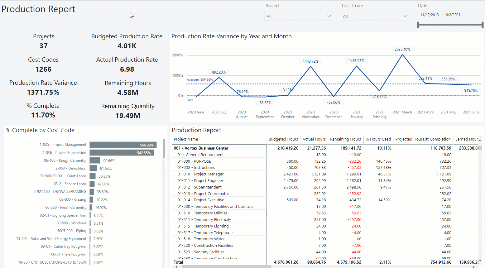
Task: Select the 1-035 Project Management bar
Action: coord(123,145)
